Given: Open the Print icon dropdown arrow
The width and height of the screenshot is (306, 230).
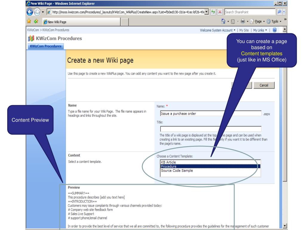Looking at the screenshot, I should (247, 22).
